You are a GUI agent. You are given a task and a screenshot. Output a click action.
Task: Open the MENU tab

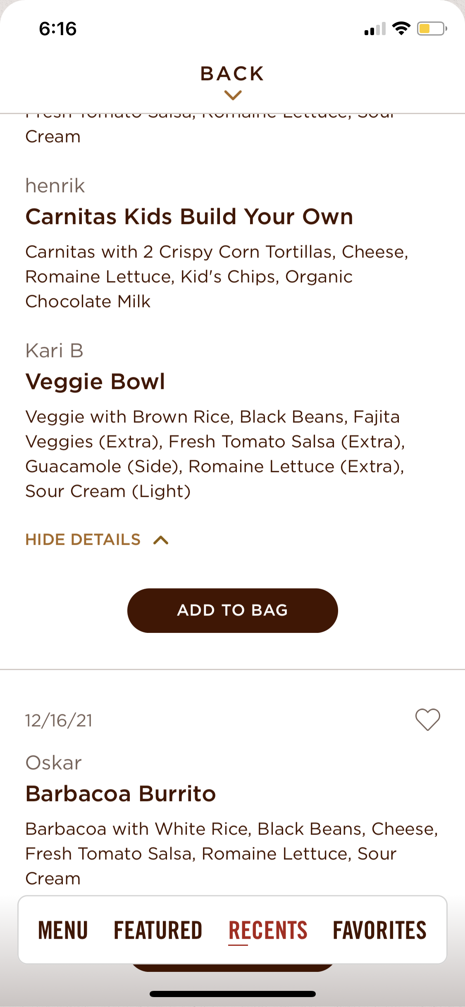click(x=63, y=931)
